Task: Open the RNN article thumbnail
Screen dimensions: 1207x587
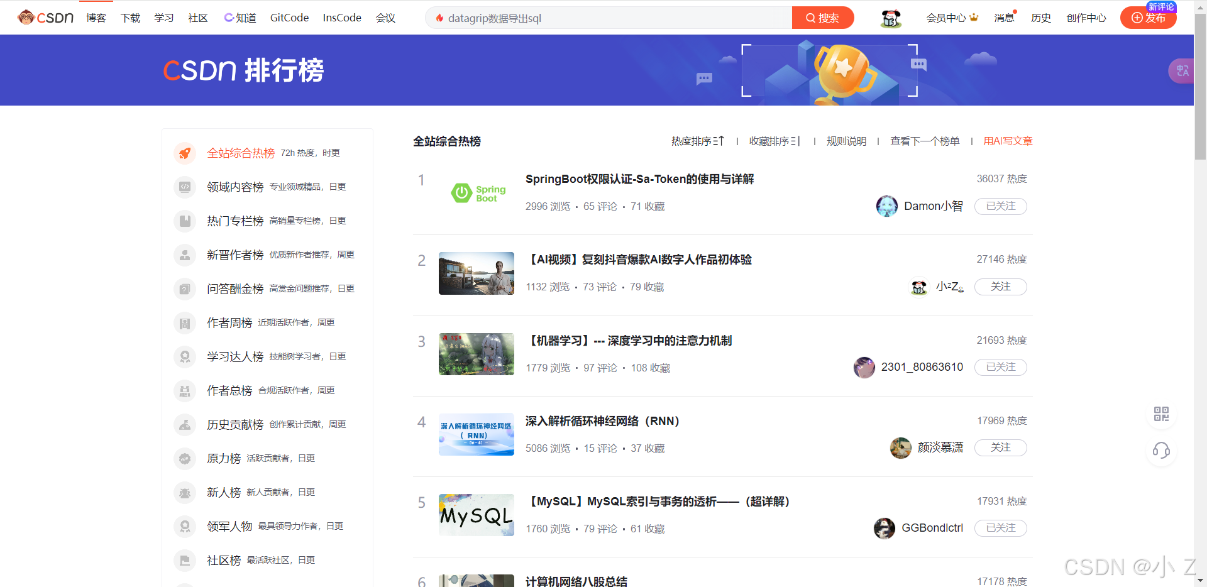Action: [477, 434]
